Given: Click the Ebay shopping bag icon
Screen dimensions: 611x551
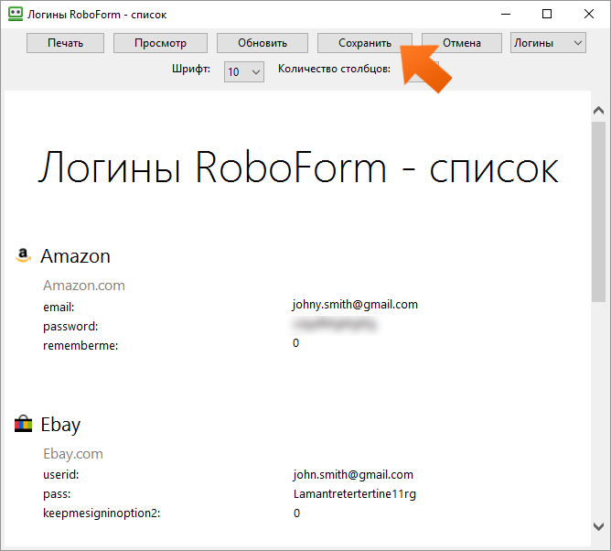Looking at the screenshot, I should (23, 424).
